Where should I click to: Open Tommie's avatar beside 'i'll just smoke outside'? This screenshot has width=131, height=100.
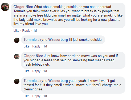click(x=17, y=40)
